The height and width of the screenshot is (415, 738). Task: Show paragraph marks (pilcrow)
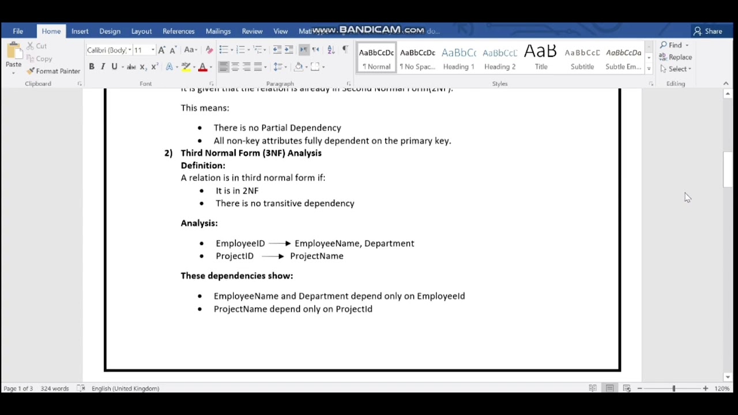(x=345, y=50)
